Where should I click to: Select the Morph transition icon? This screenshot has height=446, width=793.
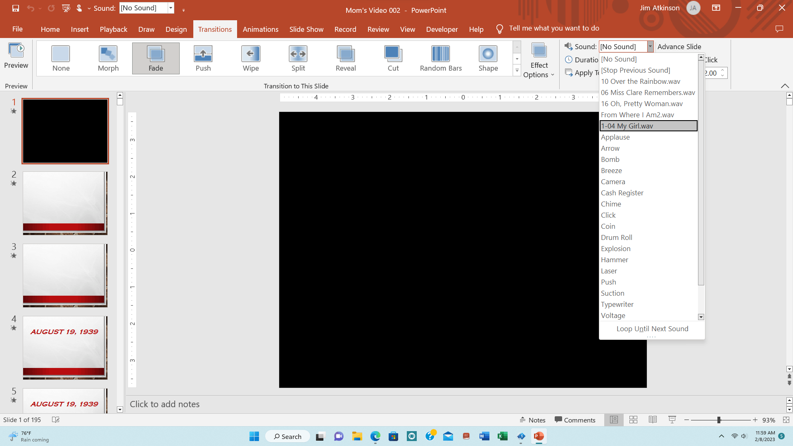108,58
